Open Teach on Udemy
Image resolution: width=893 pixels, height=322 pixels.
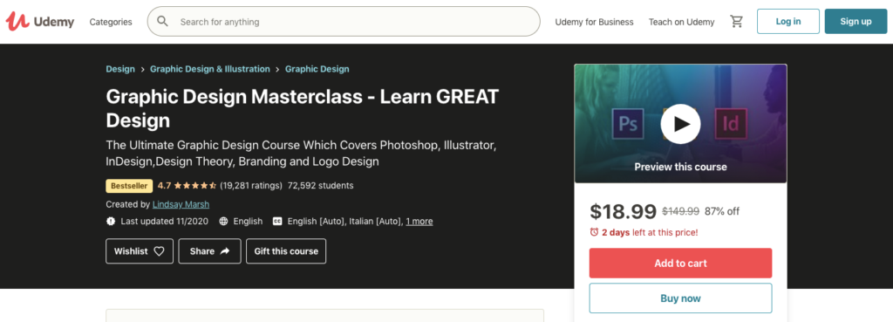click(681, 22)
